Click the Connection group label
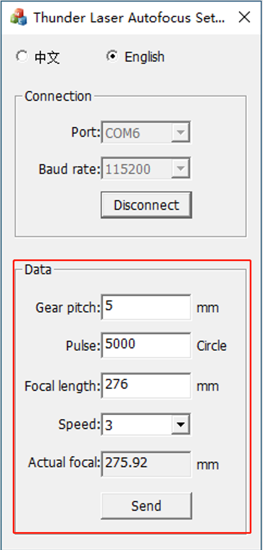The width and height of the screenshot is (263, 550). (x=58, y=96)
